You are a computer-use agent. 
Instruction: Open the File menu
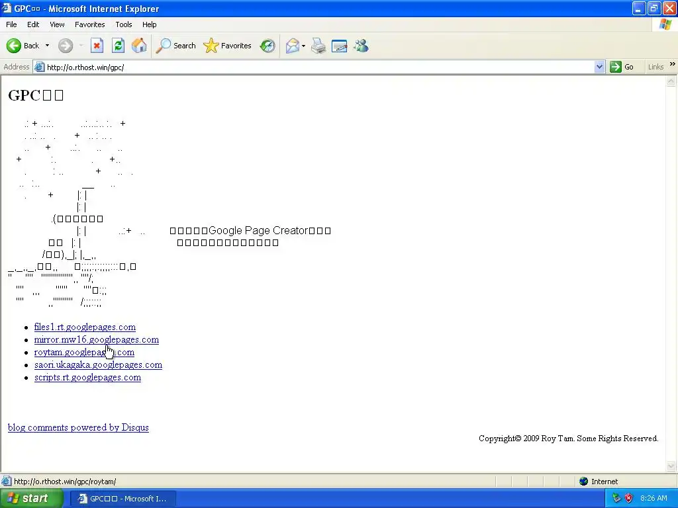click(11, 24)
